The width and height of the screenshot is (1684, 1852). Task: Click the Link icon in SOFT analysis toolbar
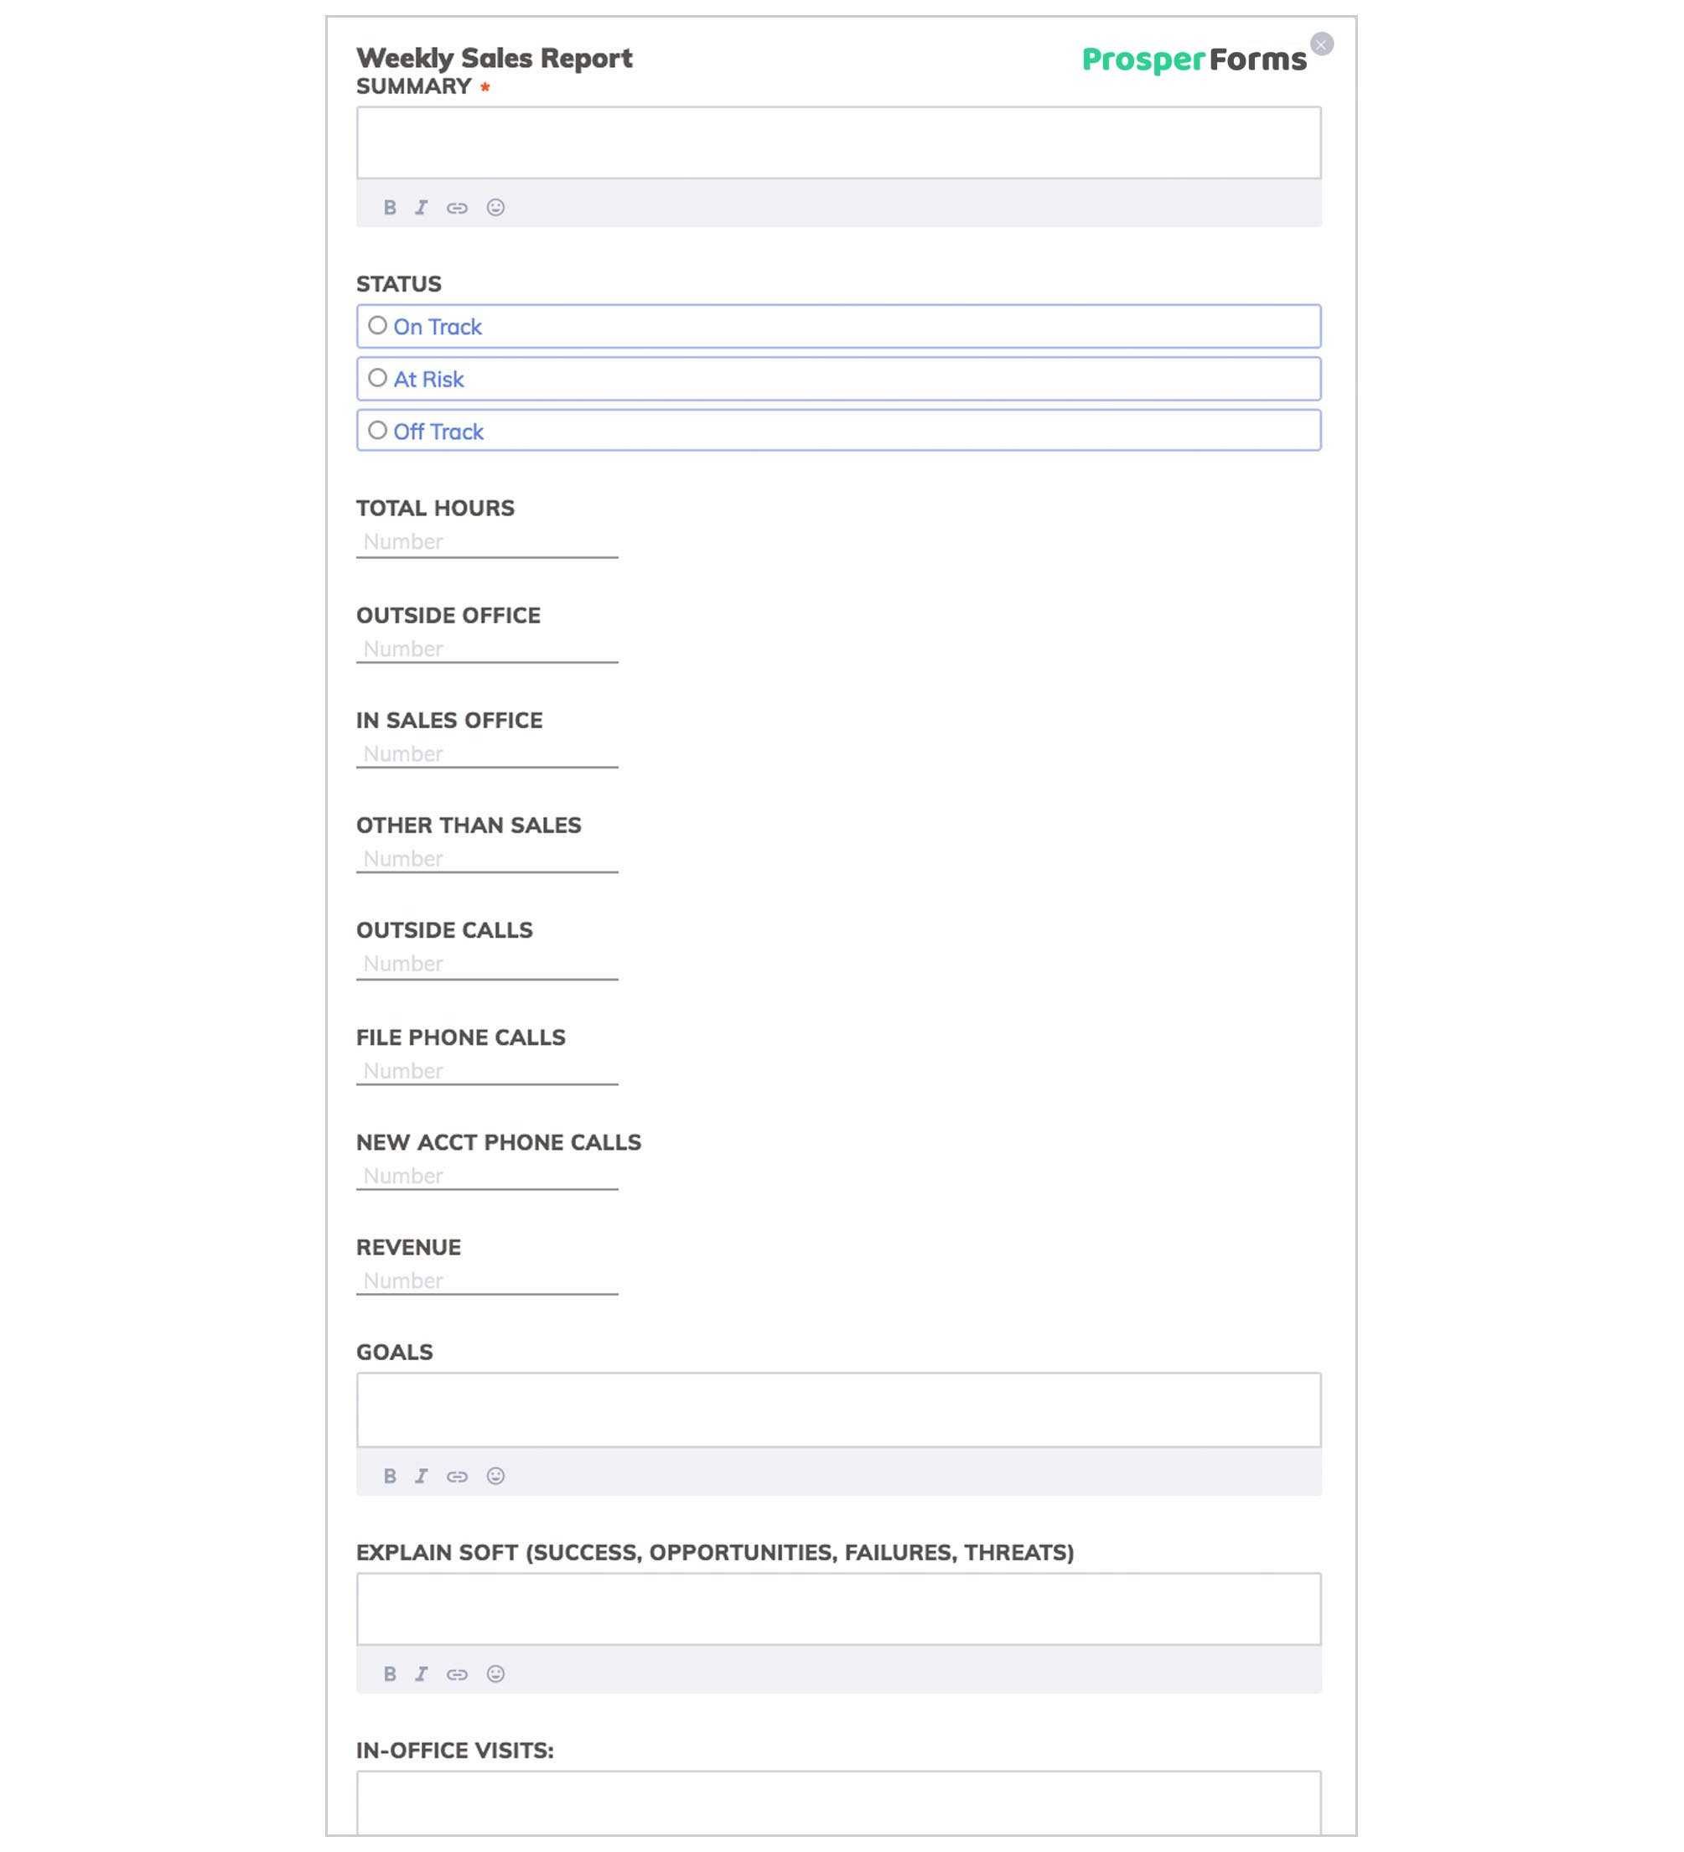459,1674
